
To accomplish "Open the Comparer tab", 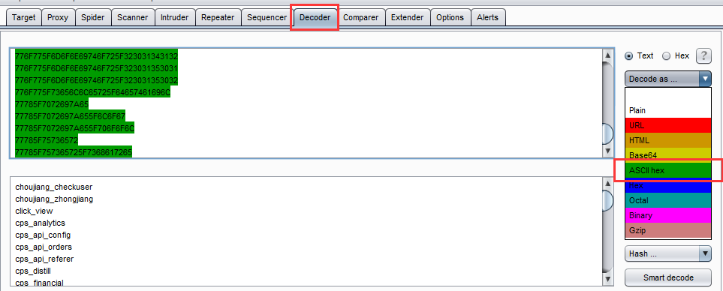I will click(x=360, y=17).
